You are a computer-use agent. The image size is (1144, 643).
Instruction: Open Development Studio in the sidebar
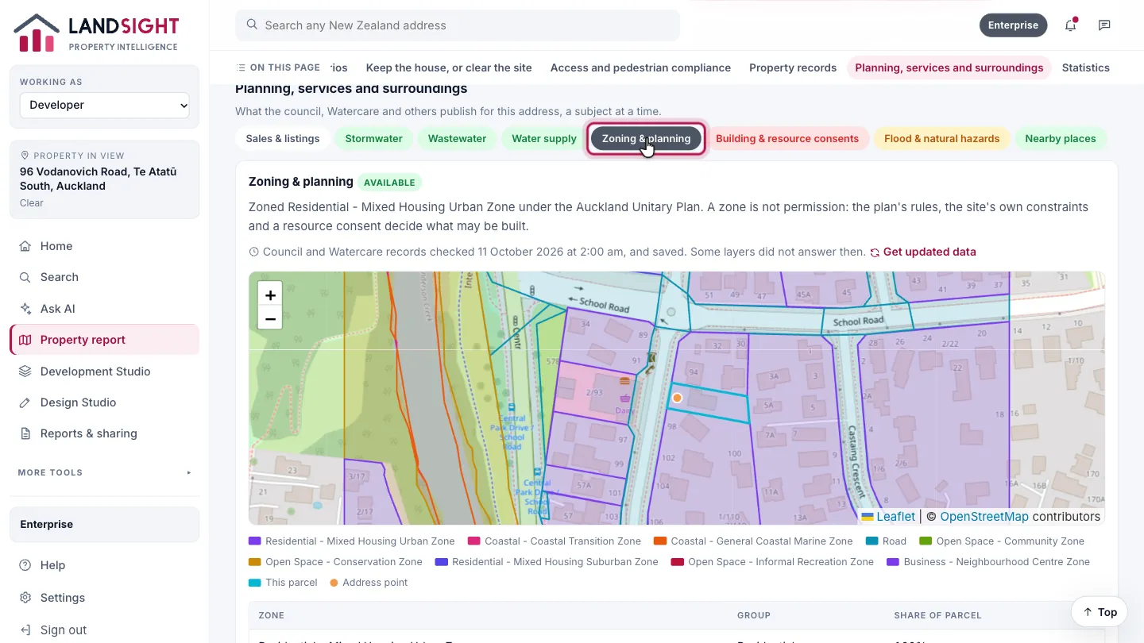click(x=104, y=372)
